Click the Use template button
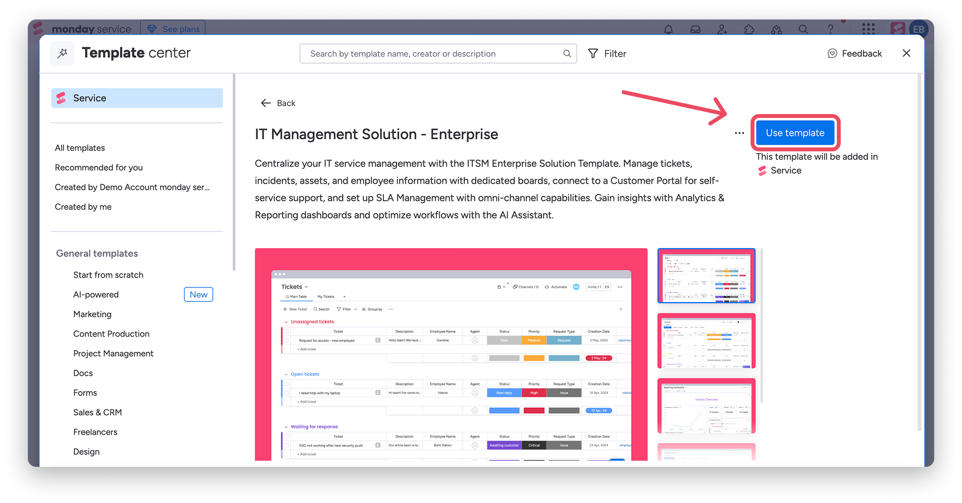Viewport: 962px width, 503px height. [x=795, y=133]
